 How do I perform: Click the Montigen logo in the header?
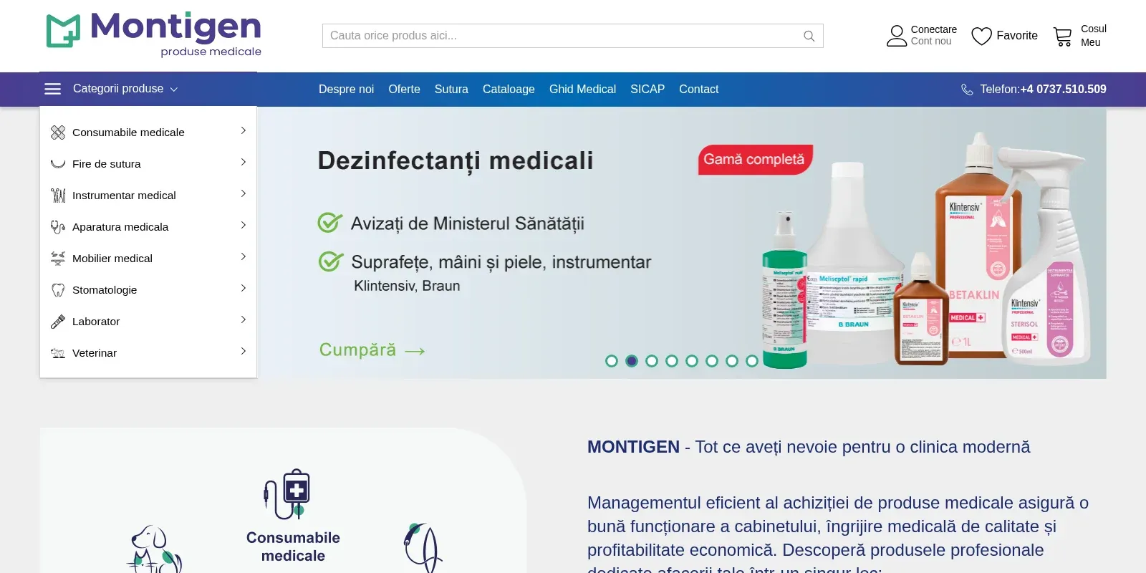154,34
